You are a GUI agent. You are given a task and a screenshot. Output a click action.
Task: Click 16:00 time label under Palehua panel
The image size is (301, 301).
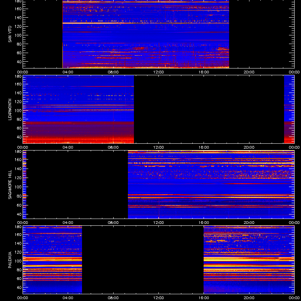204,298
